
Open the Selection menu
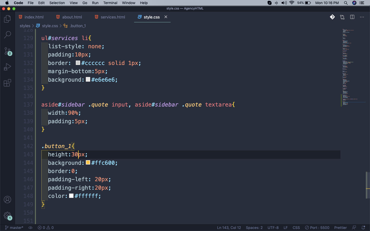57,3
